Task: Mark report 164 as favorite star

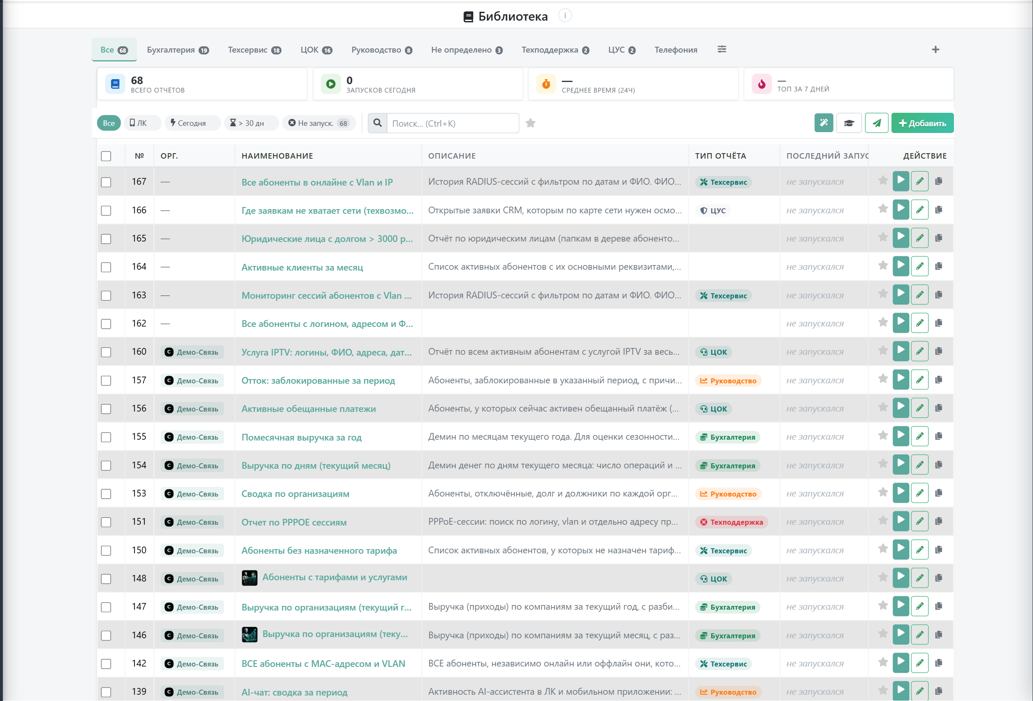Action: point(883,266)
